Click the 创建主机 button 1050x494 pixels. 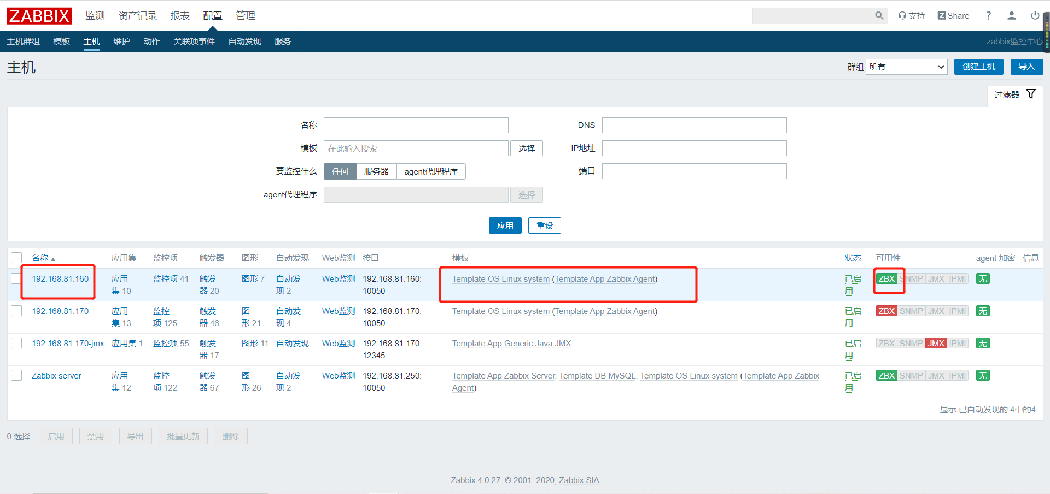pyautogui.click(x=979, y=67)
